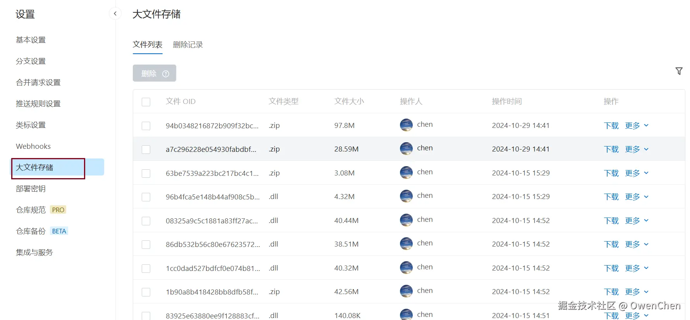Open 仓库规范 PRO in the sidebar
Viewport: 690px width, 320px height.
41,210
